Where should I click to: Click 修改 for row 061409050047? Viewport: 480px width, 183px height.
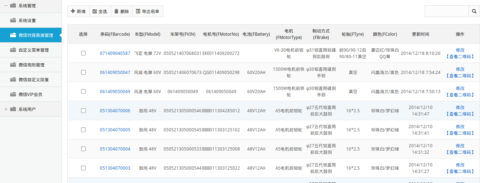click(460, 69)
